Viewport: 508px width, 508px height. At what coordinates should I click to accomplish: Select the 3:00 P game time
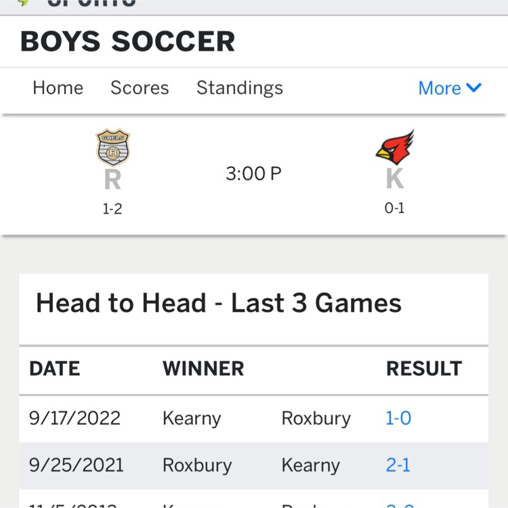click(254, 174)
